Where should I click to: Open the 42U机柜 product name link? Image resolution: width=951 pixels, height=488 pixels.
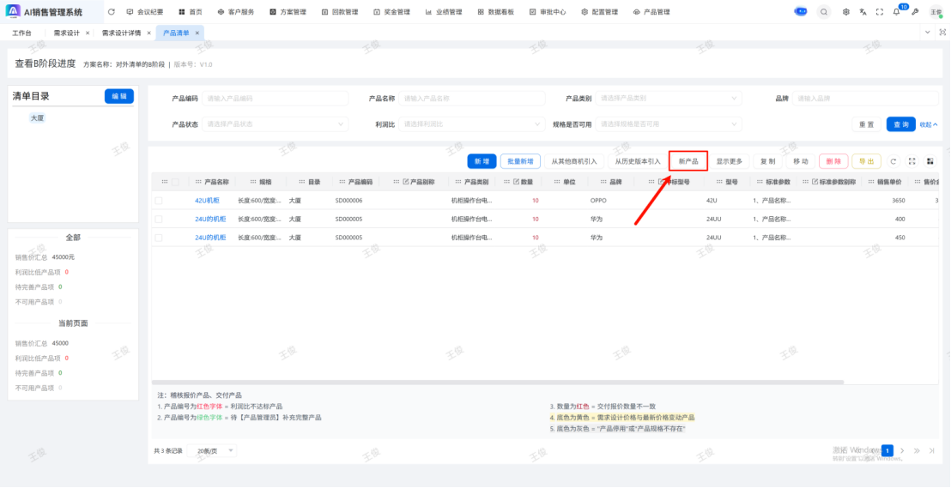click(x=208, y=200)
